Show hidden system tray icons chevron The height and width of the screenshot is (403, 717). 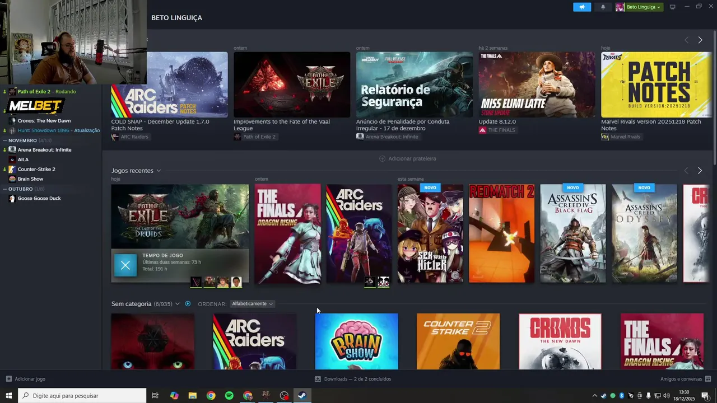(x=595, y=396)
